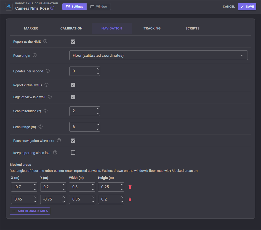Open the Tracking tab
The image size is (261, 230).
[152, 28]
